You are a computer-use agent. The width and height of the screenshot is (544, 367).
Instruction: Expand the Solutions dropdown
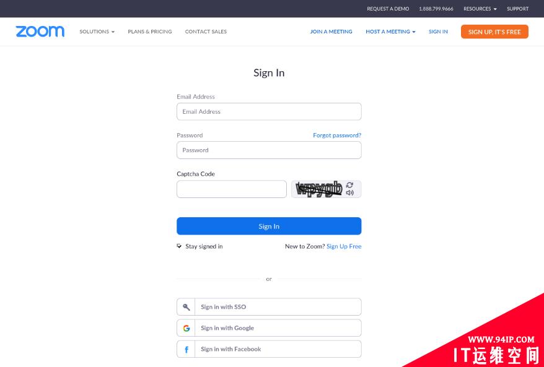tap(97, 32)
